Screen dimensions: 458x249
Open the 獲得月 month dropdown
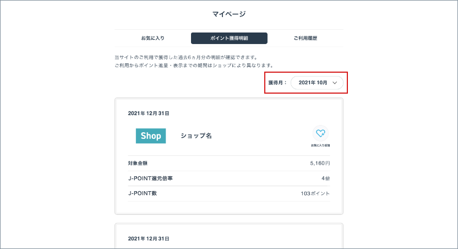(x=317, y=83)
